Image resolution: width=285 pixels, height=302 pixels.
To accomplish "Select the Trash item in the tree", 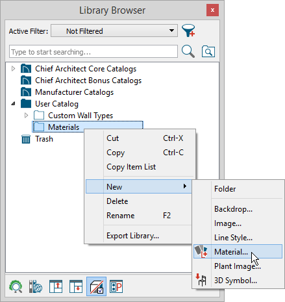I will [x=44, y=139].
